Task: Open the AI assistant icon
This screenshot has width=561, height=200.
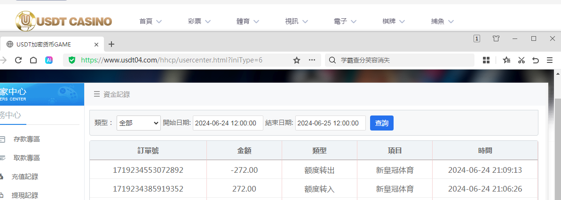Action: (x=49, y=60)
